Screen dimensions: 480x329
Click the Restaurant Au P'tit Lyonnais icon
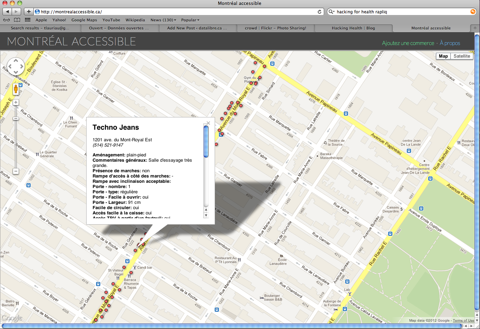point(239,260)
